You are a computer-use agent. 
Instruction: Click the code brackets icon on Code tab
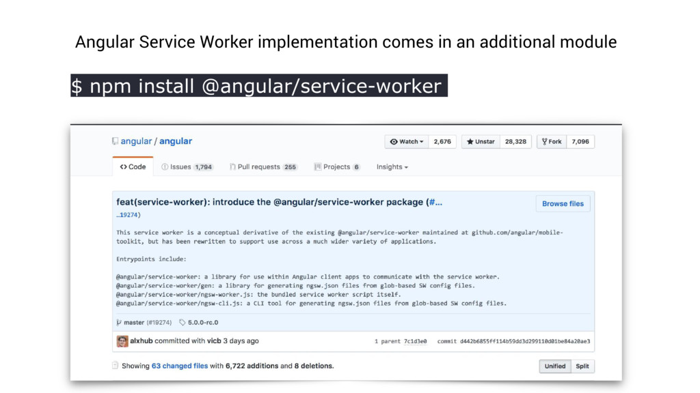coord(123,167)
